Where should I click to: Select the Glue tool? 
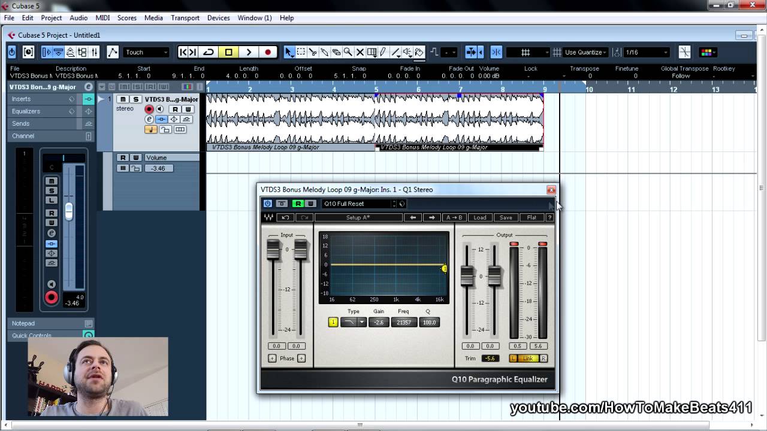(324, 52)
